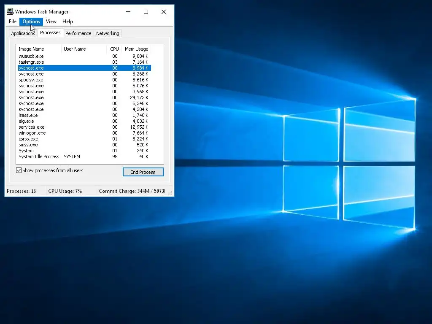The width and height of the screenshot is (432, 324).
Task: Click the SYSTEM user name cell
Action: pos(72,157)
